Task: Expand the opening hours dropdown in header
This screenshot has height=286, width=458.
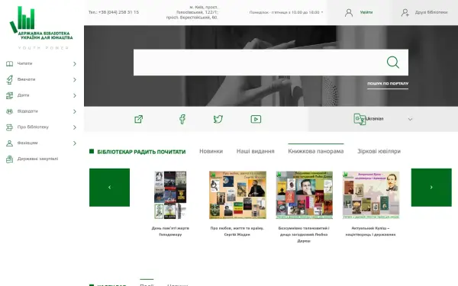Action: click(322, 12)
